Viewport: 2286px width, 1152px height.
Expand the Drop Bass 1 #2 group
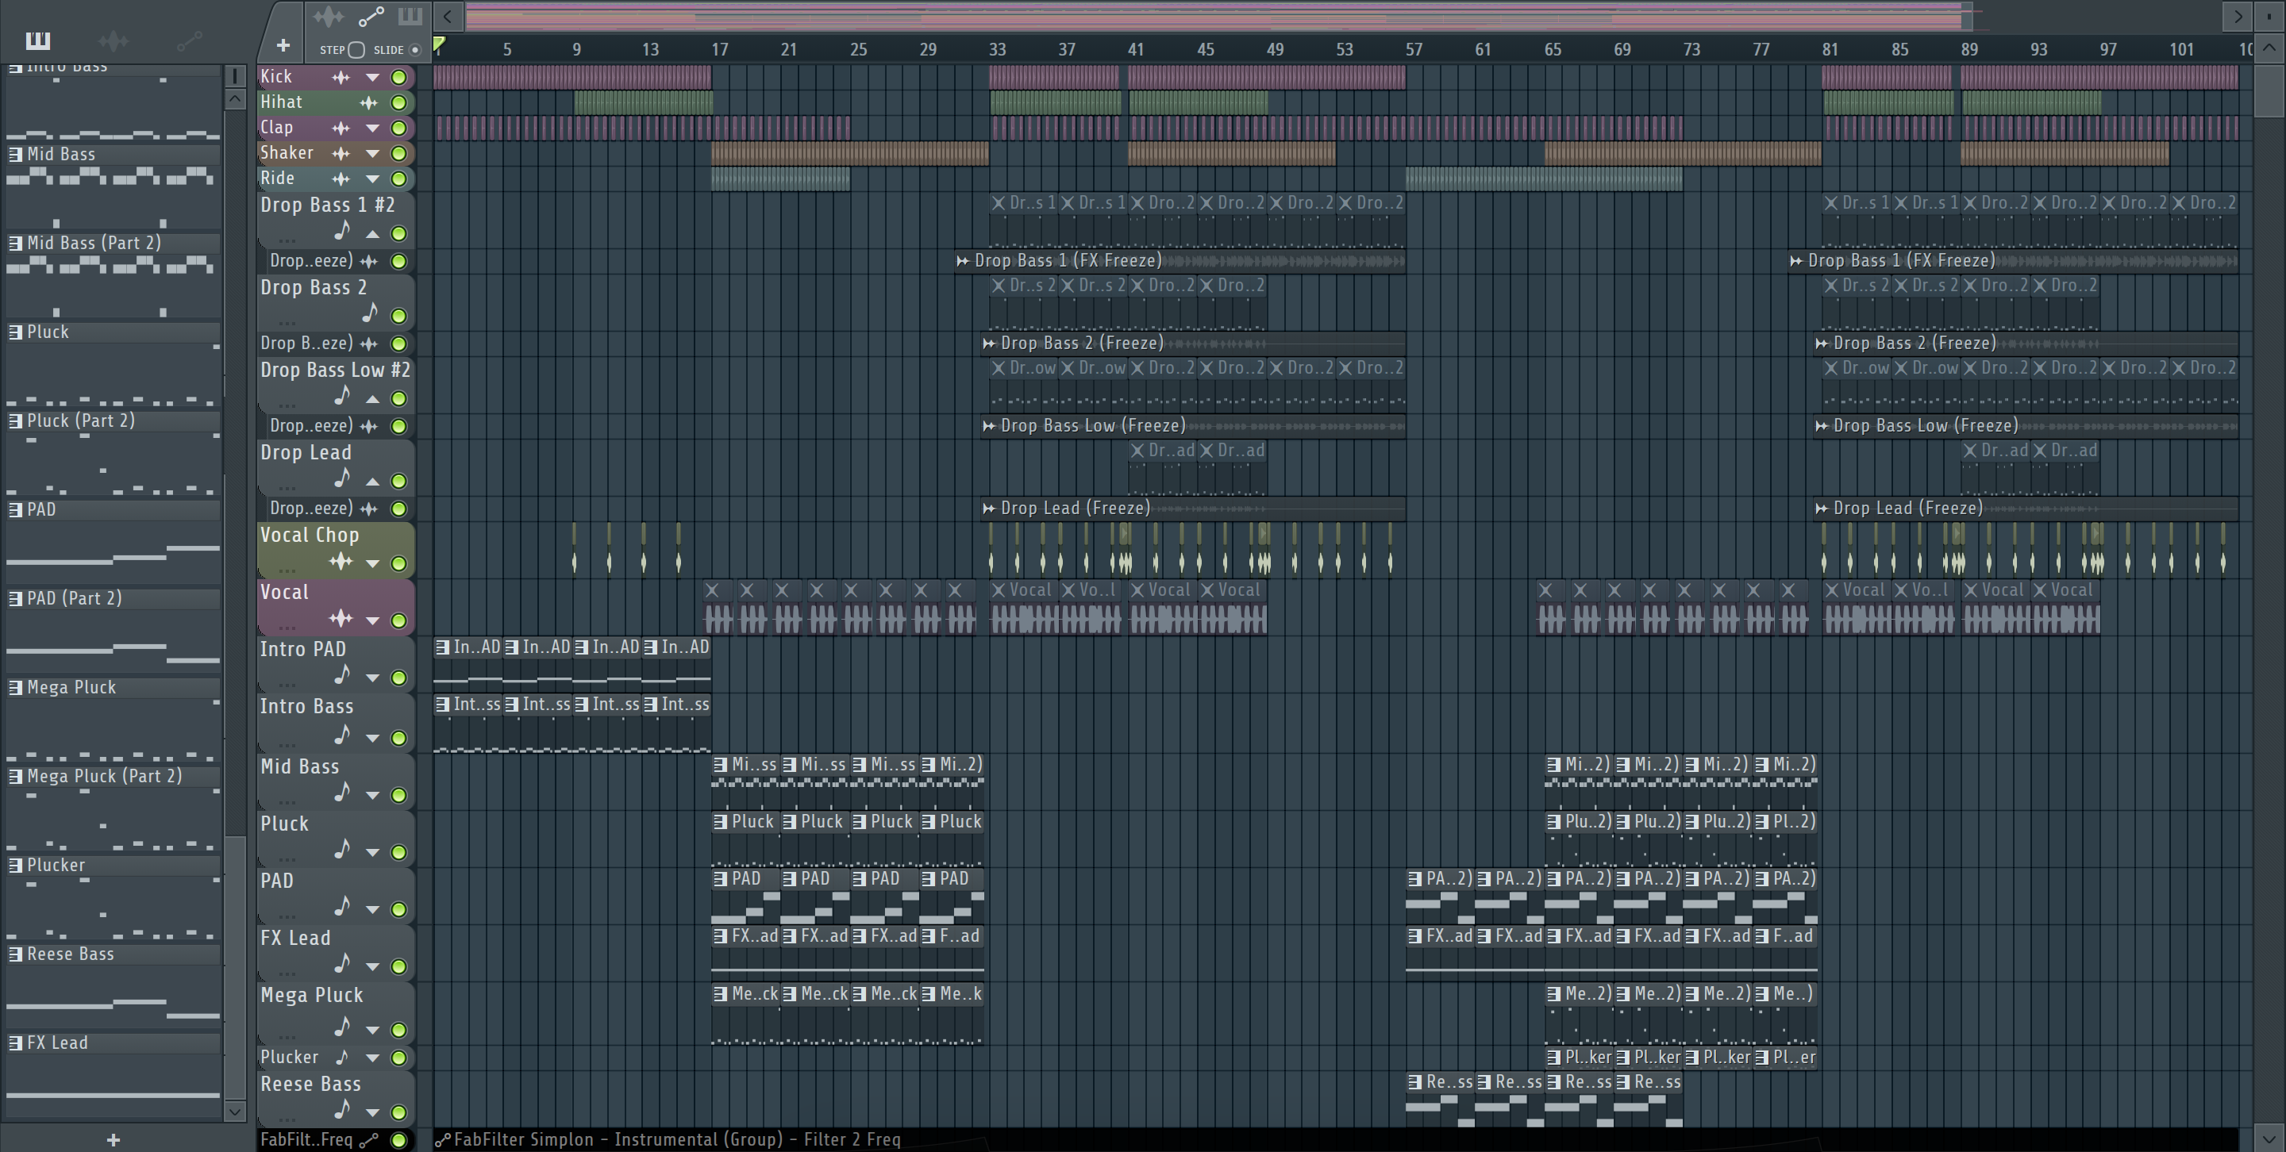tap(373, 234)
